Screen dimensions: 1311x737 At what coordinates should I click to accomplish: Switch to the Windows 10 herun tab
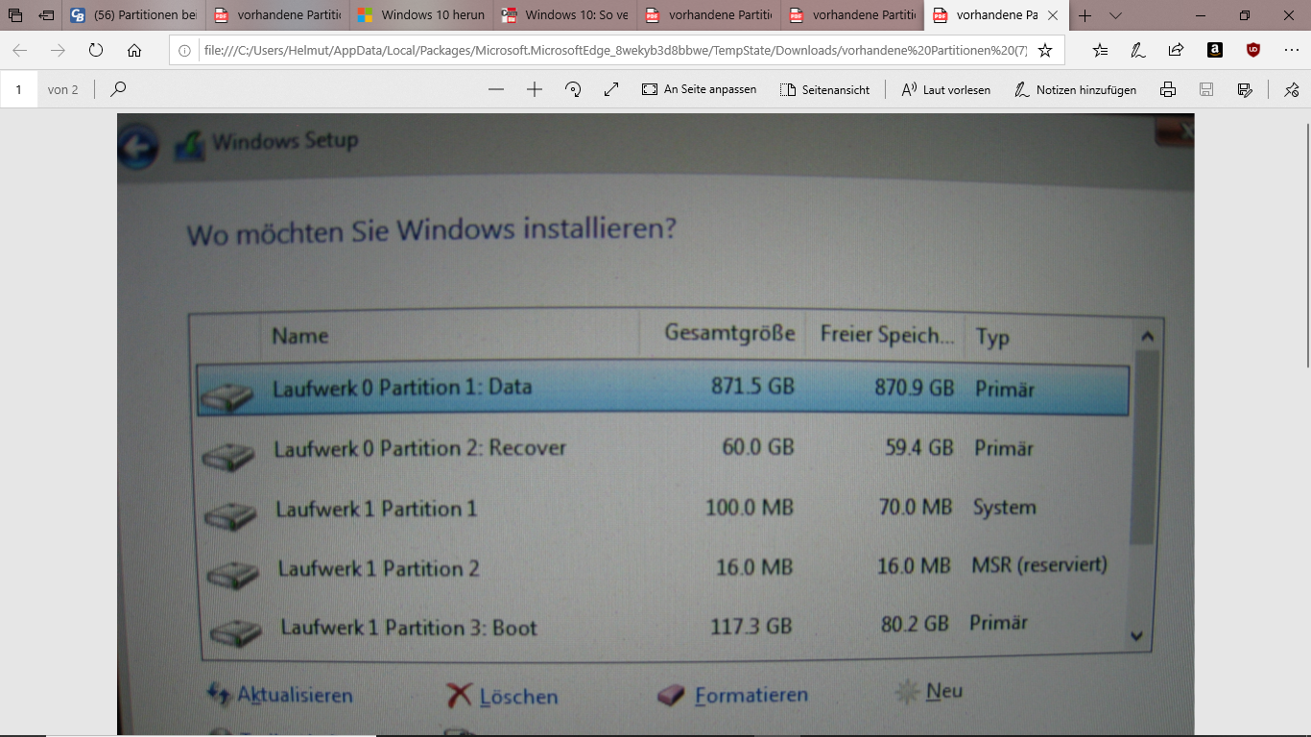pos(421,15)
